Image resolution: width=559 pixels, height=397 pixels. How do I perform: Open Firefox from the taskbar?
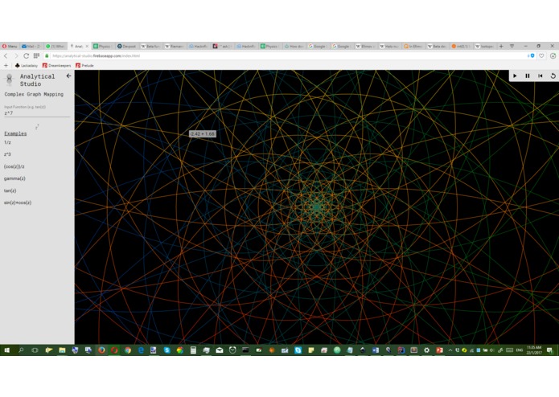pyautogui.click(x=101, y=350)
